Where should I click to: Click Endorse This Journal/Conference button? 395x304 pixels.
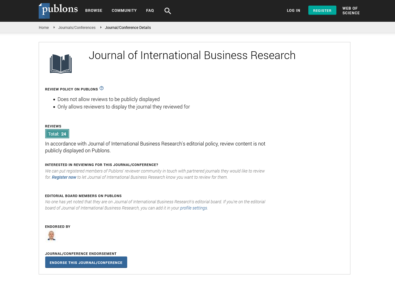coord(86,262)
